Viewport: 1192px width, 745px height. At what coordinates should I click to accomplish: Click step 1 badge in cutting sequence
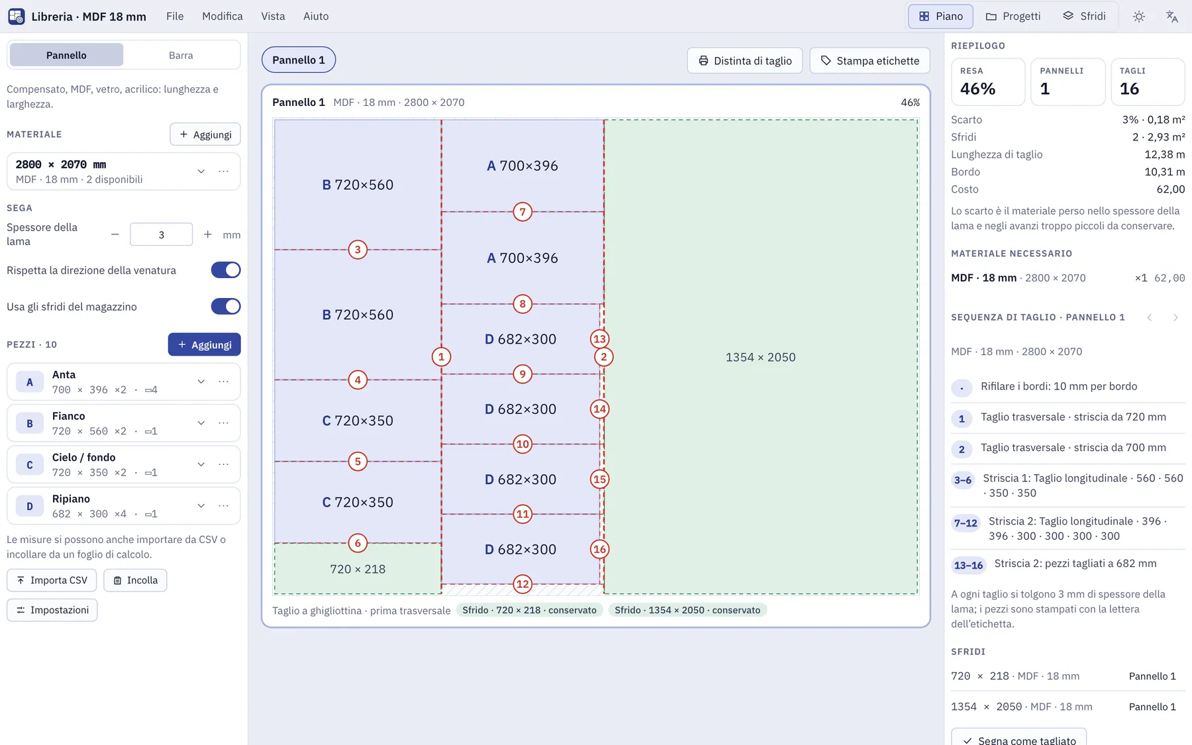(x=962, y=419)
